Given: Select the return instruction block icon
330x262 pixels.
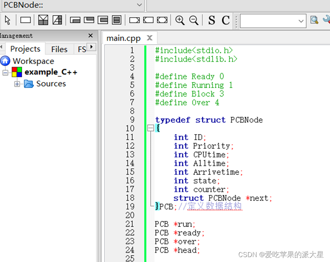Looking at the screenshot, I should click(134, 20).
